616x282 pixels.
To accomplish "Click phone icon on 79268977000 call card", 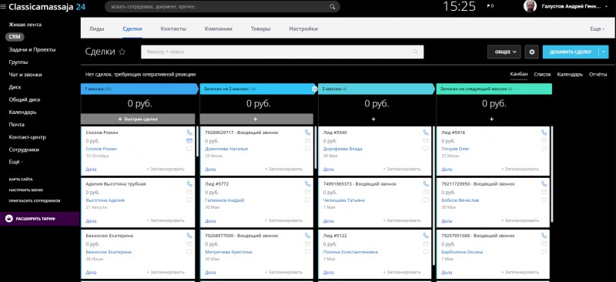I will pyautogui.click(x=307, y=236).
